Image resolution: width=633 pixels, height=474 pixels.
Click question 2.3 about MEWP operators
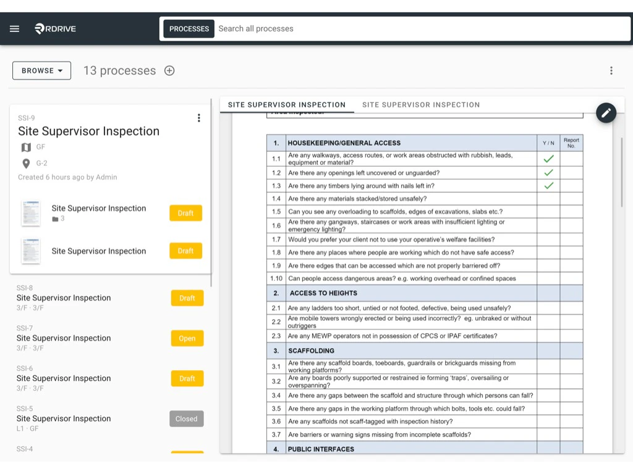pos(393,336)
